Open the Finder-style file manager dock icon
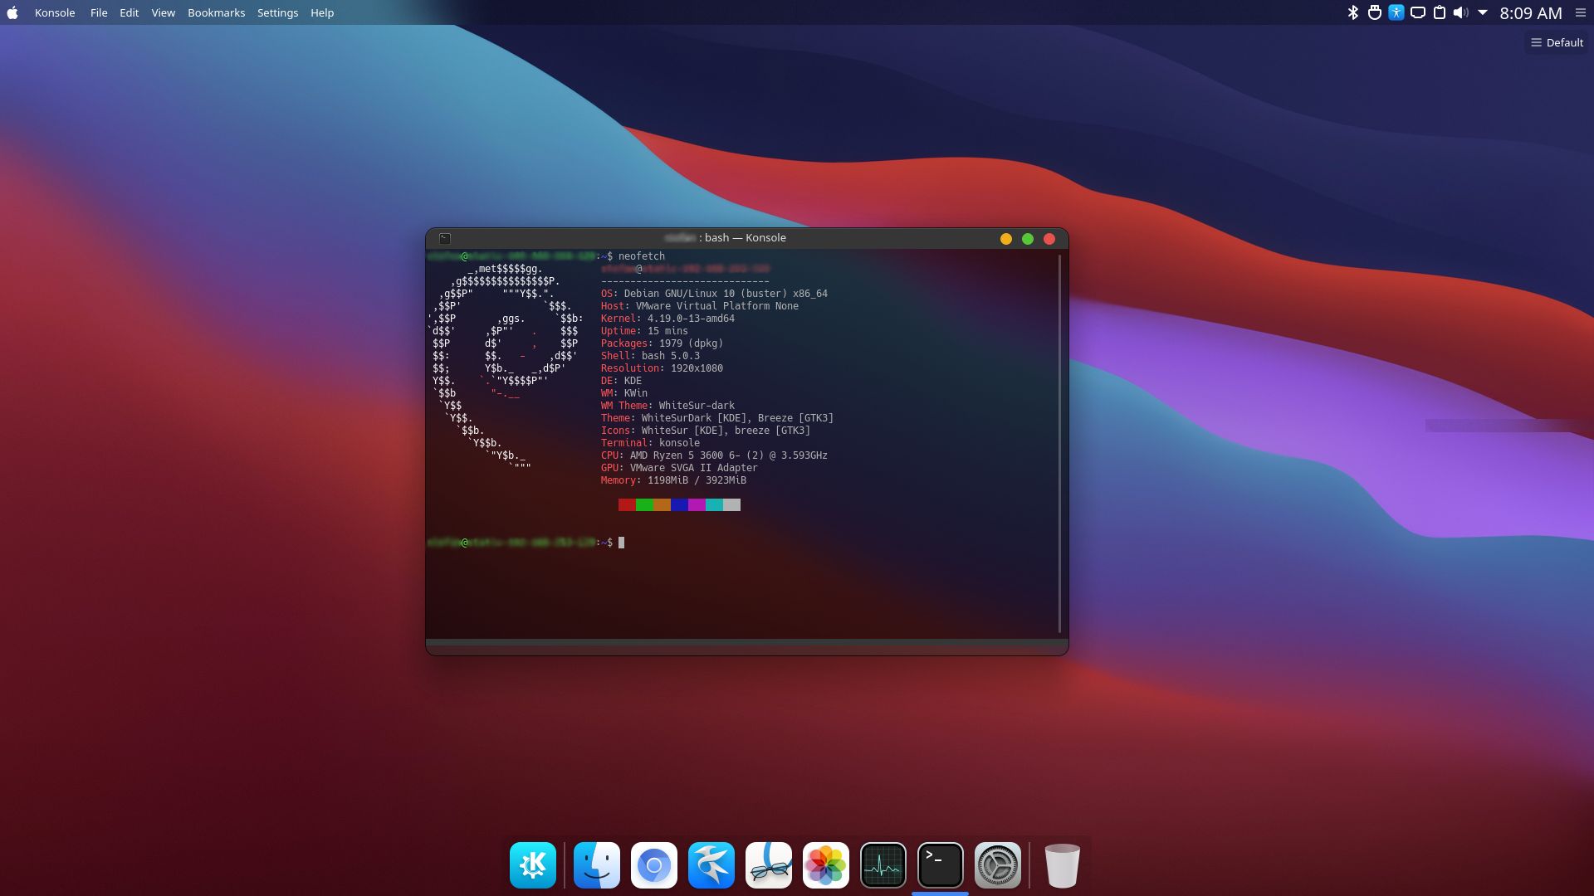 (596, 865)
